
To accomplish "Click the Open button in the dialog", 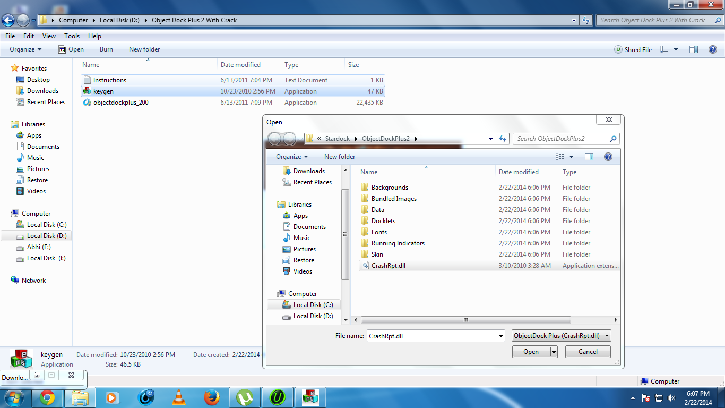I will (x=531, y=352).
